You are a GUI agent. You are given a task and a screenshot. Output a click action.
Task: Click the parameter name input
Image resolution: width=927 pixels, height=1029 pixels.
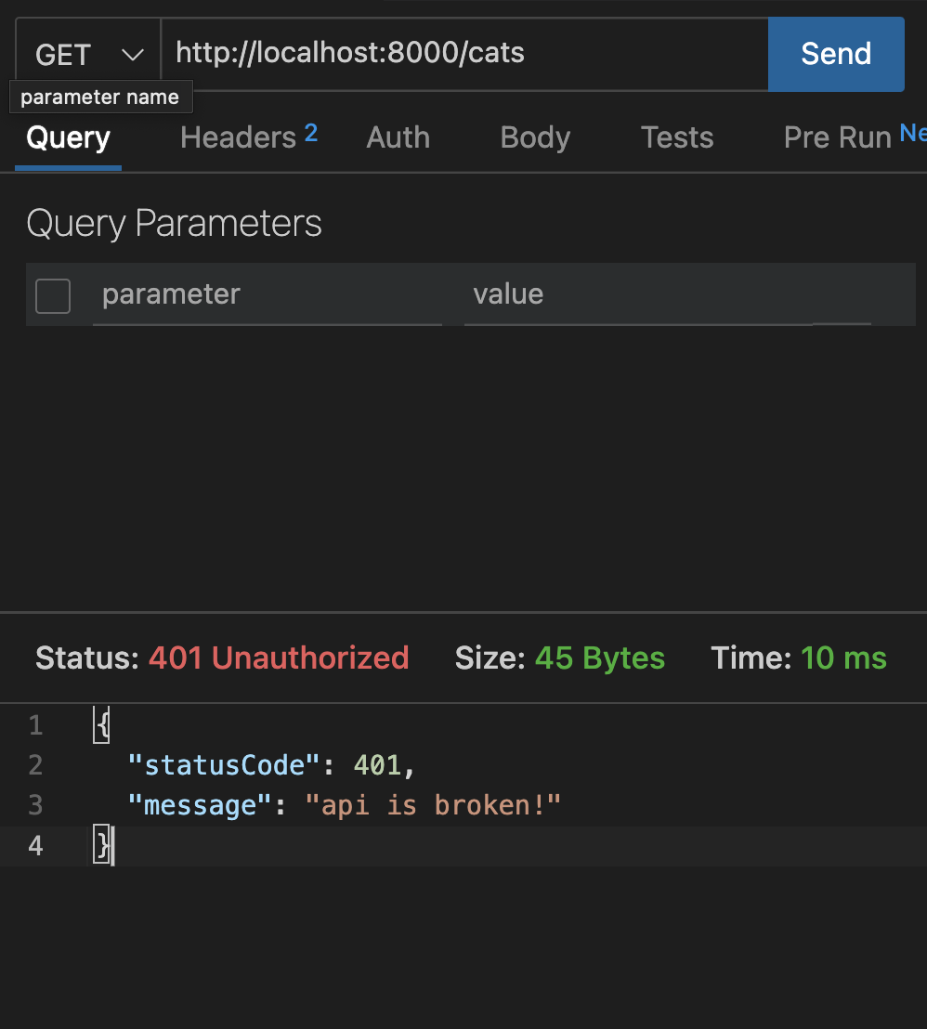coord(268,294)
